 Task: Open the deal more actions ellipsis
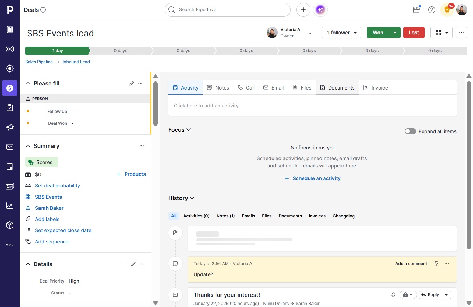click(461, 33)
